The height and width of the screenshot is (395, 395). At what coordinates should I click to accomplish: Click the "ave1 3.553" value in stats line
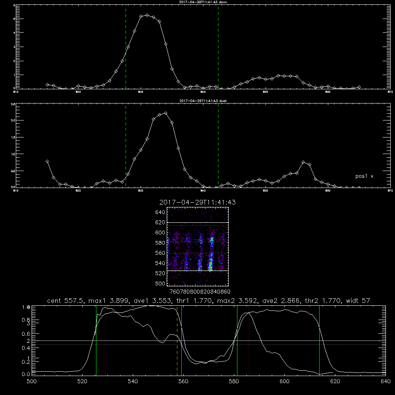click(x=153, y=301)
